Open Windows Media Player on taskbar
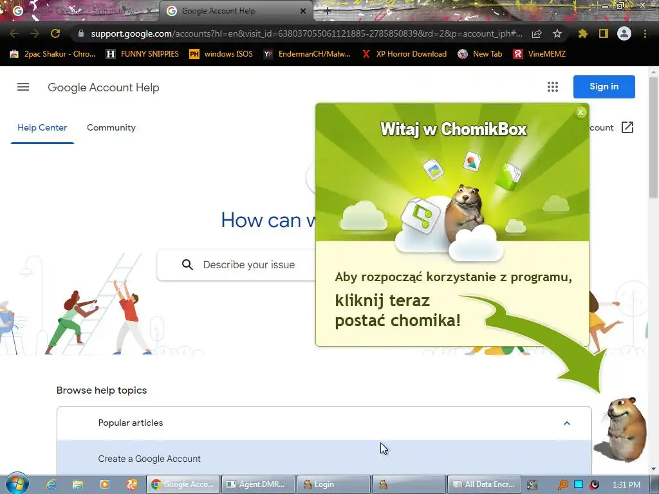This screenshot has width=659, height=494. pos(105,484)
